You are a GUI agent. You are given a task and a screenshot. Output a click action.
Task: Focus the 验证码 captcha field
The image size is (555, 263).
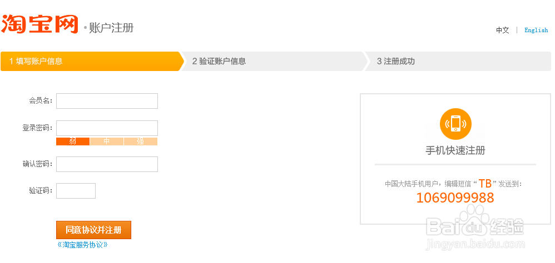click(x=76, y=191)
